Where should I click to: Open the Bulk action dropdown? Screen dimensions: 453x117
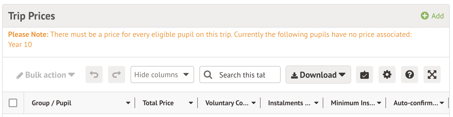coord(46,75)
